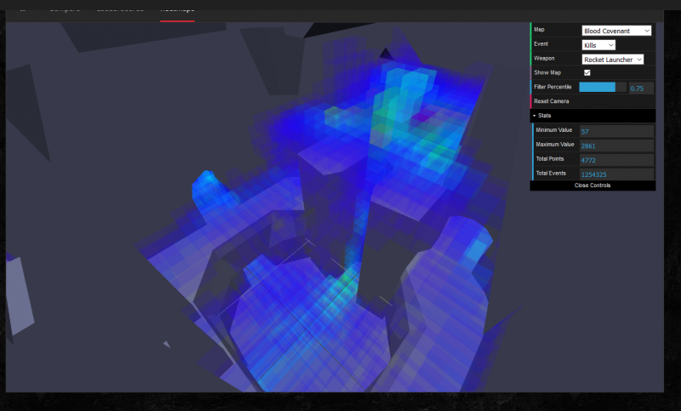The width and height of the screenshot is (681, 411).
Task: Click the Filter Percentile slider bar
Action: point(602,87)
